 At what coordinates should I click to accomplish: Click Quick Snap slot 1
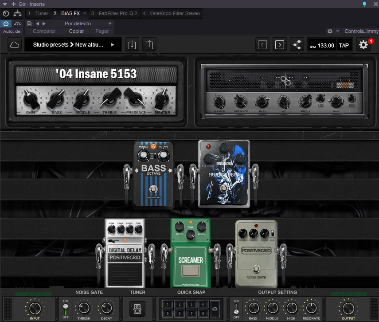[x=168, y=305]
